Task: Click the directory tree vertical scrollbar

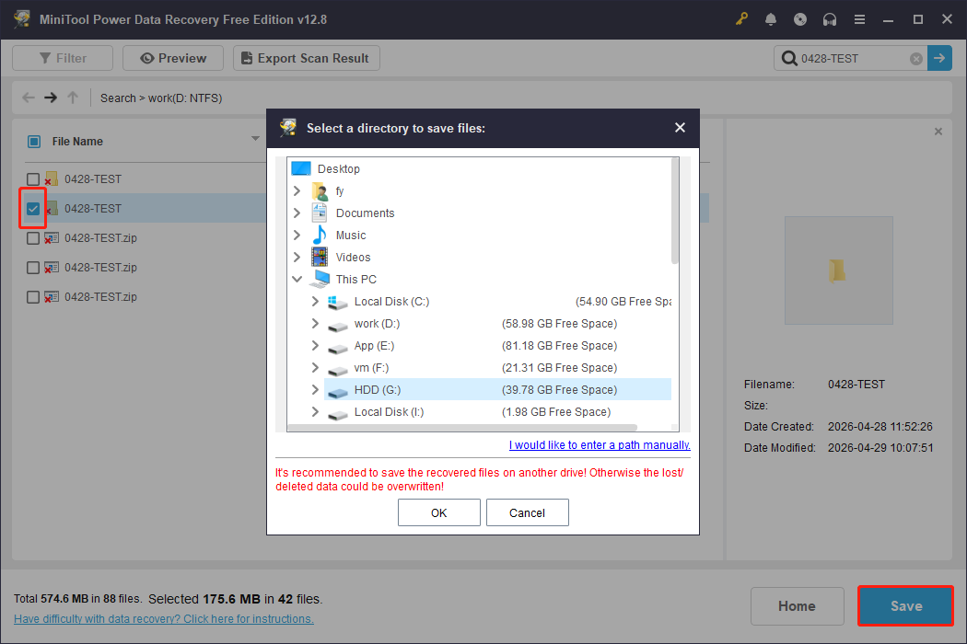Action: click(675, 212)
